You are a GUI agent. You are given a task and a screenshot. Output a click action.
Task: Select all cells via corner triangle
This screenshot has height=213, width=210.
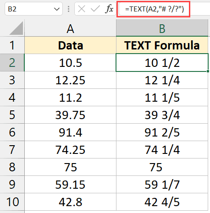click(x=16, y=28)
